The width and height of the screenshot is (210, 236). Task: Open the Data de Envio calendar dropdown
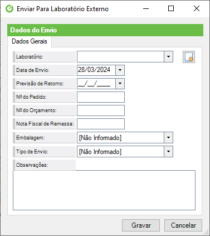(120, 70)
